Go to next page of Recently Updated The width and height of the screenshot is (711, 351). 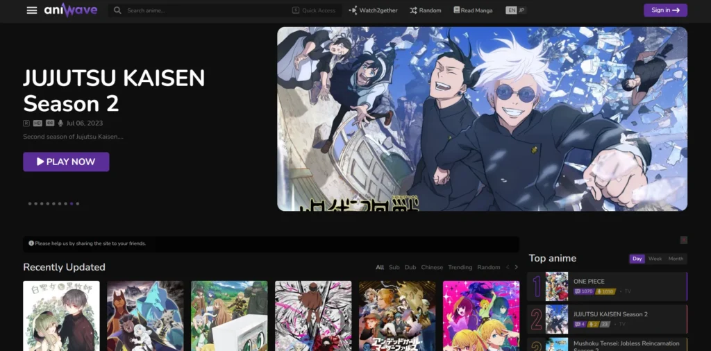[x=516, y=267]
